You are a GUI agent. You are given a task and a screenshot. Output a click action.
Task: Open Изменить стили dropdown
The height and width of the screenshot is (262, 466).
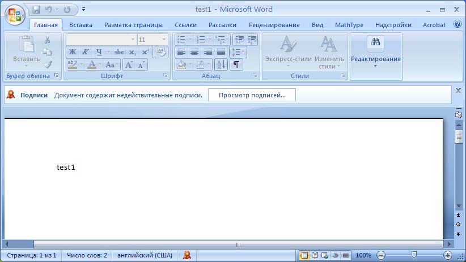point(329,53)
